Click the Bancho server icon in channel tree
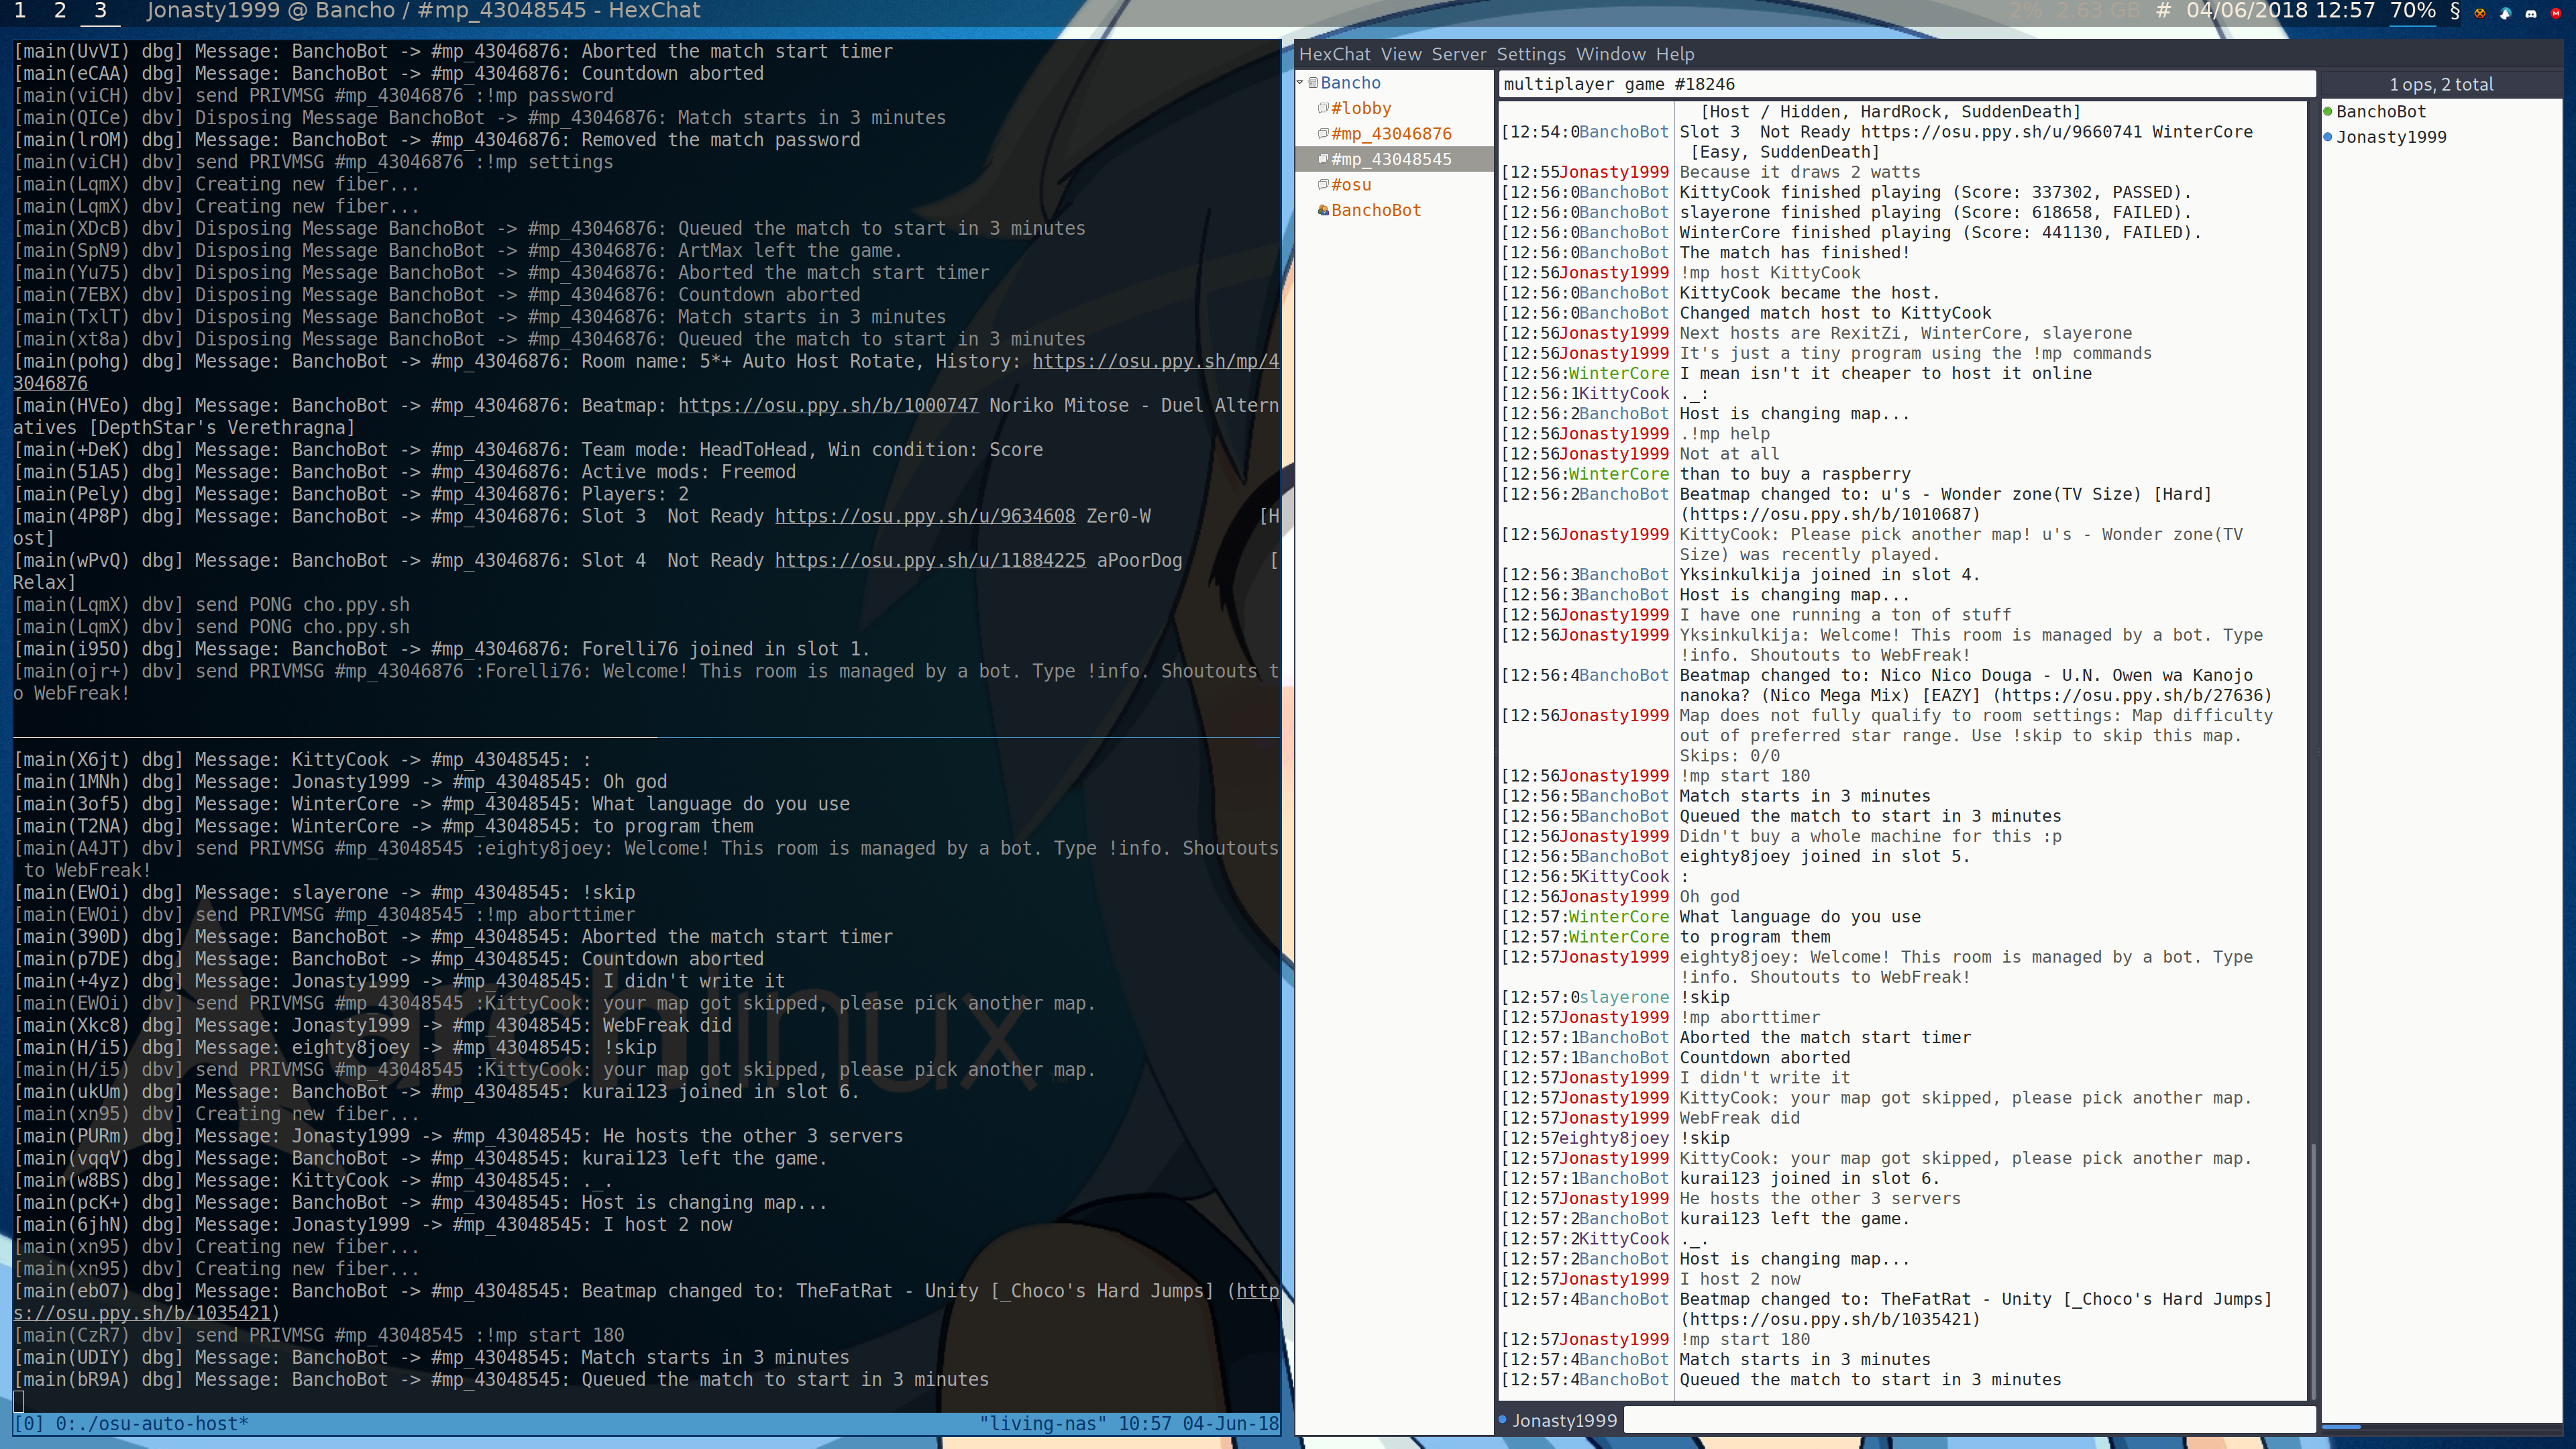 1313,83
